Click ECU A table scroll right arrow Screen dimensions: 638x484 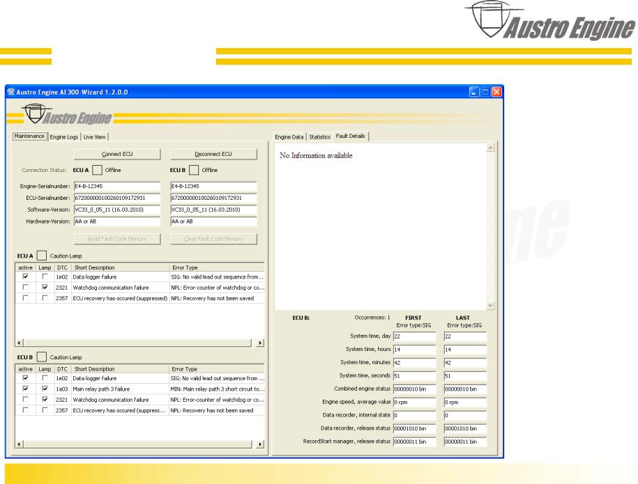(260, 343)
